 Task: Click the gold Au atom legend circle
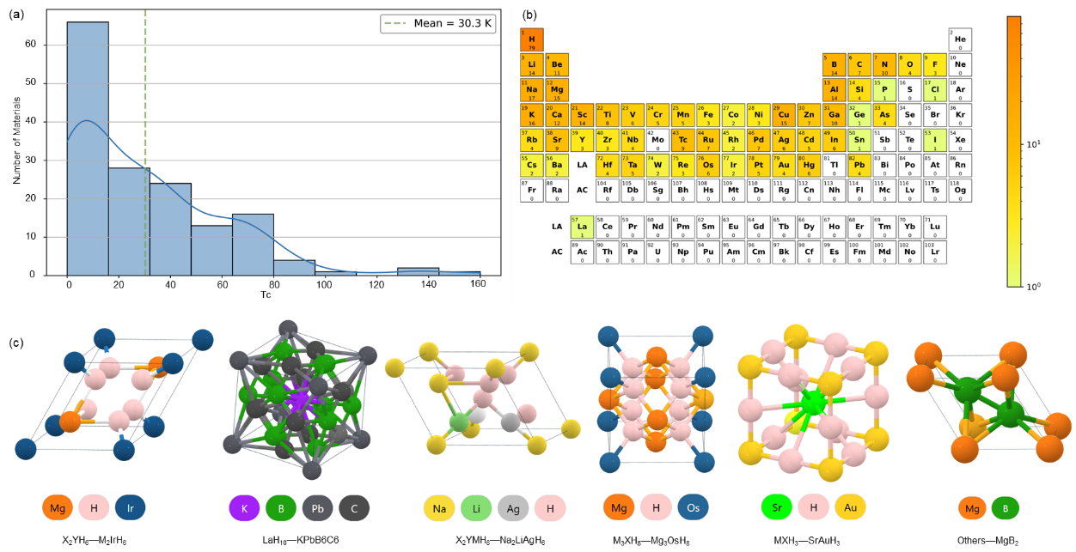[851, 507]
